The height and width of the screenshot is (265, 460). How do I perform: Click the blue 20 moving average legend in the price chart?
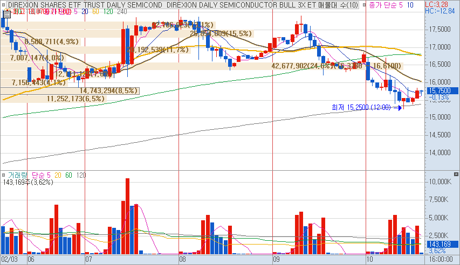85,12
